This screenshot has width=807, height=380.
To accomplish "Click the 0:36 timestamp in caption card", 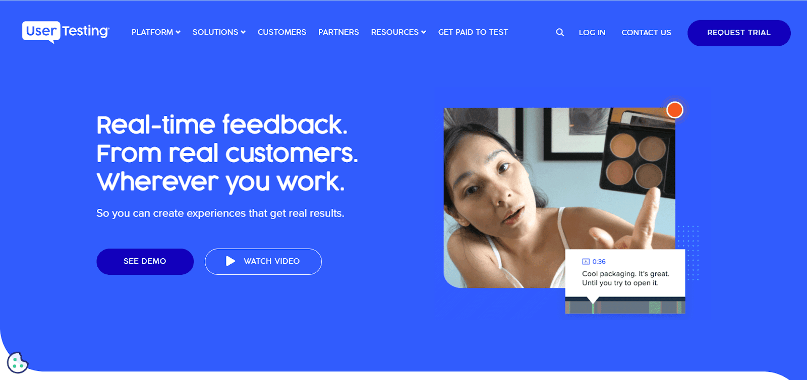I will click(599, 262).
